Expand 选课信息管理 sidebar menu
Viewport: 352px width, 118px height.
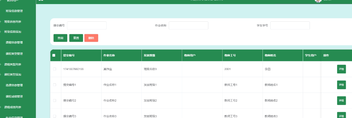[14, 85]
